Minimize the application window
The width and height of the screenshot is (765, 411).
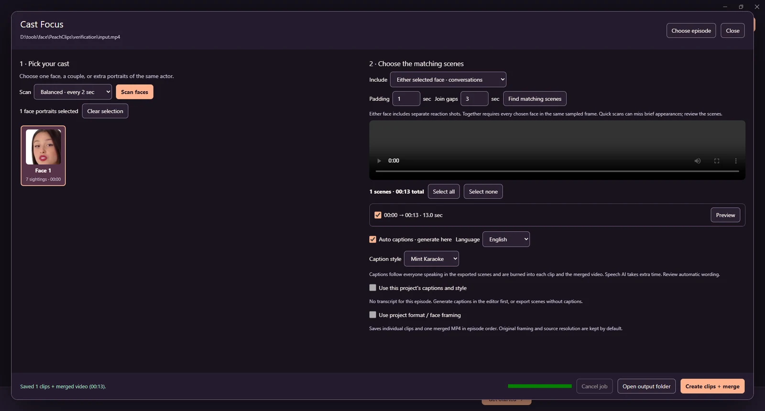click(x=725, y=7)
